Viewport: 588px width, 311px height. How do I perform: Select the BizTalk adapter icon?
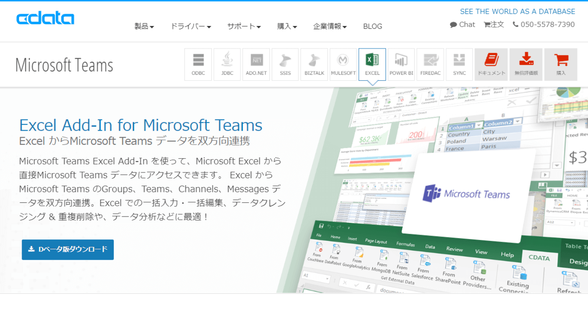(x=314, y=65)
